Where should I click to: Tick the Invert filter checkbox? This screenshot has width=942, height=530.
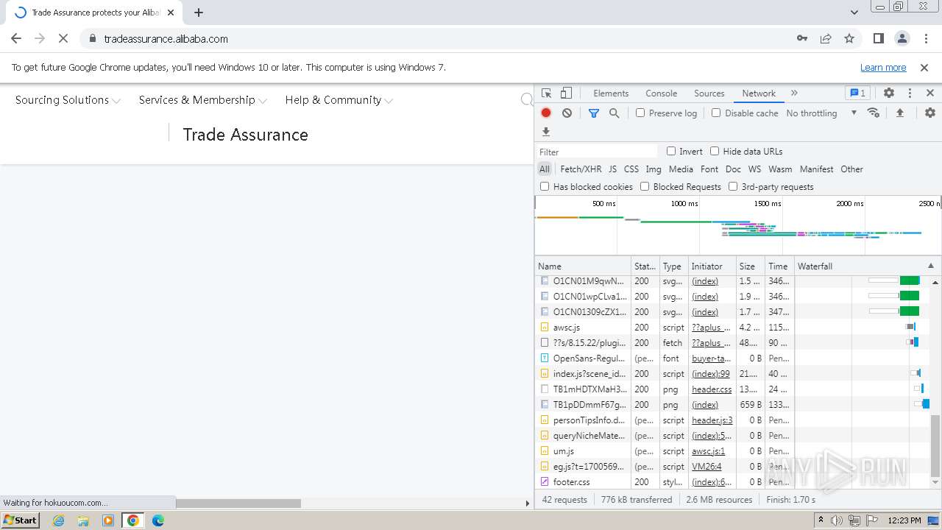671,151
